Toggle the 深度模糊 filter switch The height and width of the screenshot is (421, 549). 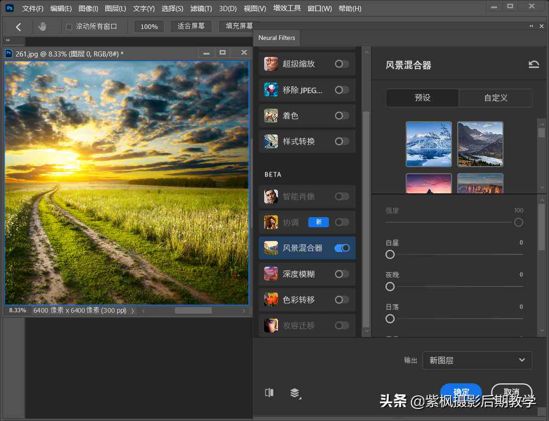tap(342, 274)
